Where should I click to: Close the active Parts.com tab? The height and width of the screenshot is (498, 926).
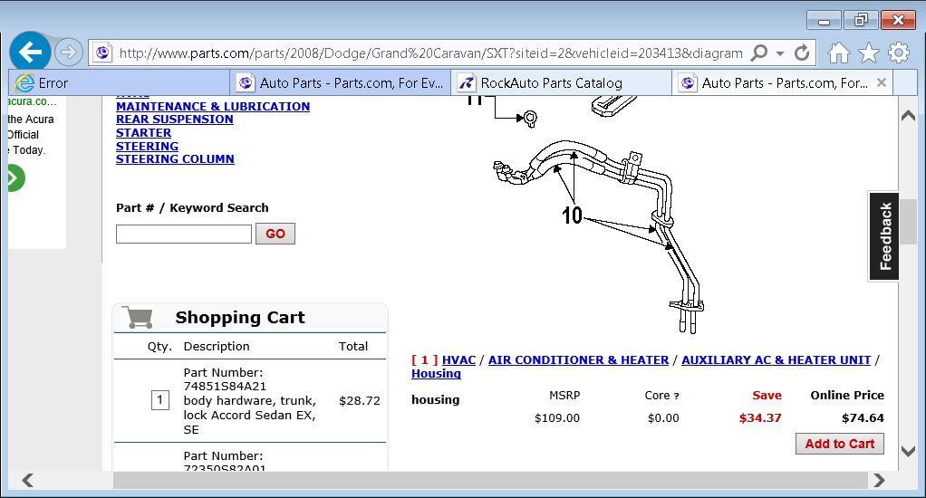pos(881,82)
